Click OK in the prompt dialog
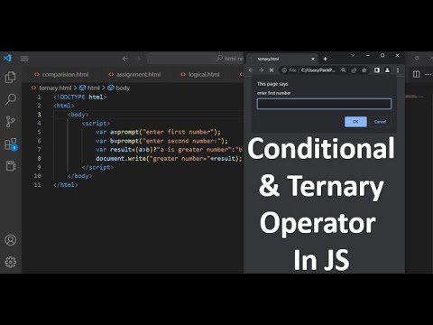433x325 pixels. 355,122
